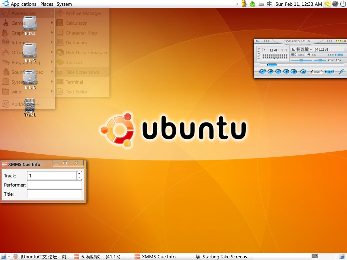Screen dimensions: 347x260
Task: Click the lightning bolt icon in Winamp
Action: coord(342,72)
